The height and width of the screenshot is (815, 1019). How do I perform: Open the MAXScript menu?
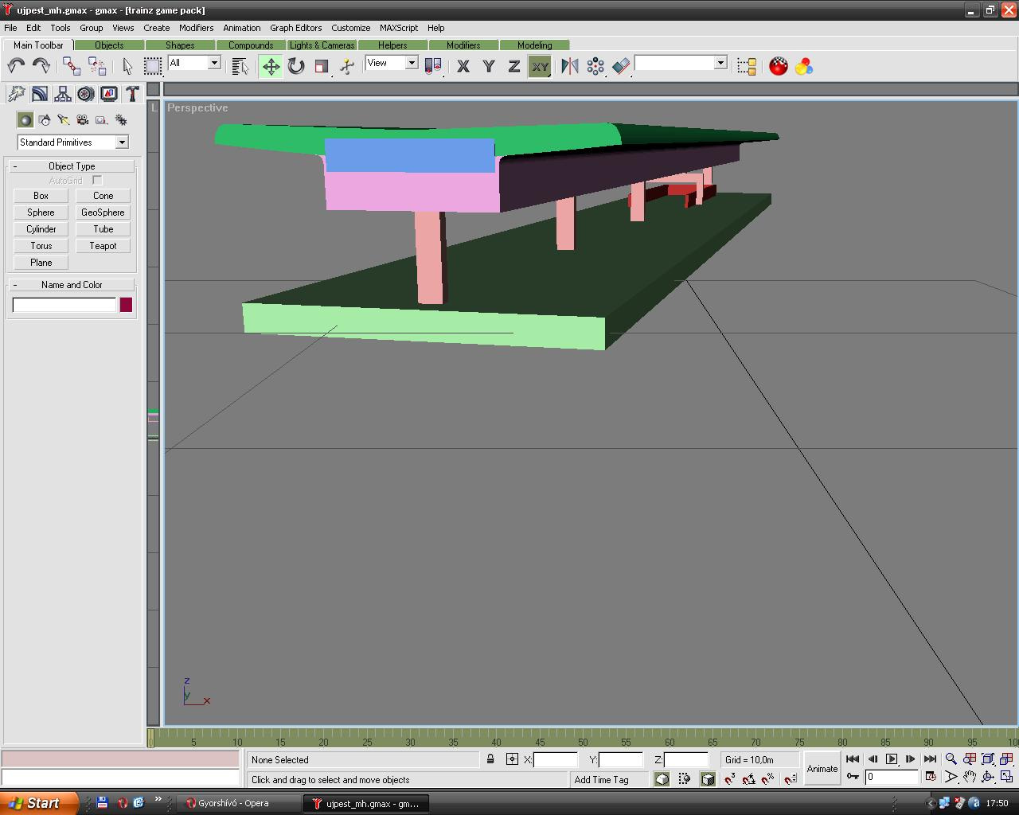point(399,28)
